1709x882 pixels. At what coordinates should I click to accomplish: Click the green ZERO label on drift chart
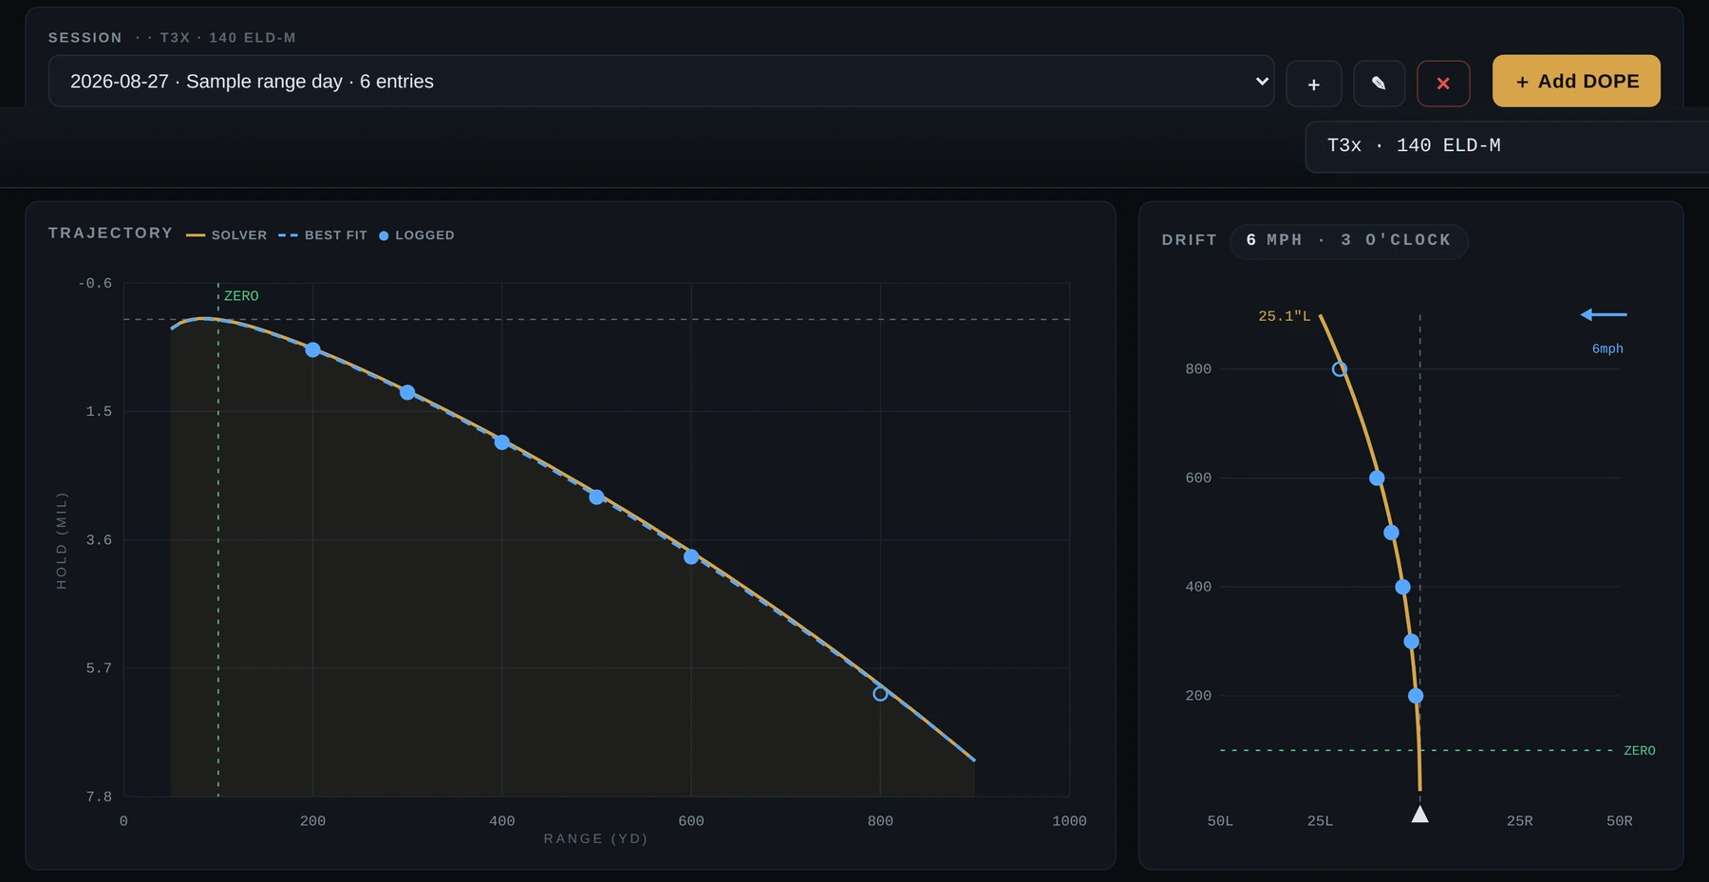pyautogui.click(x=1640, y=751)
